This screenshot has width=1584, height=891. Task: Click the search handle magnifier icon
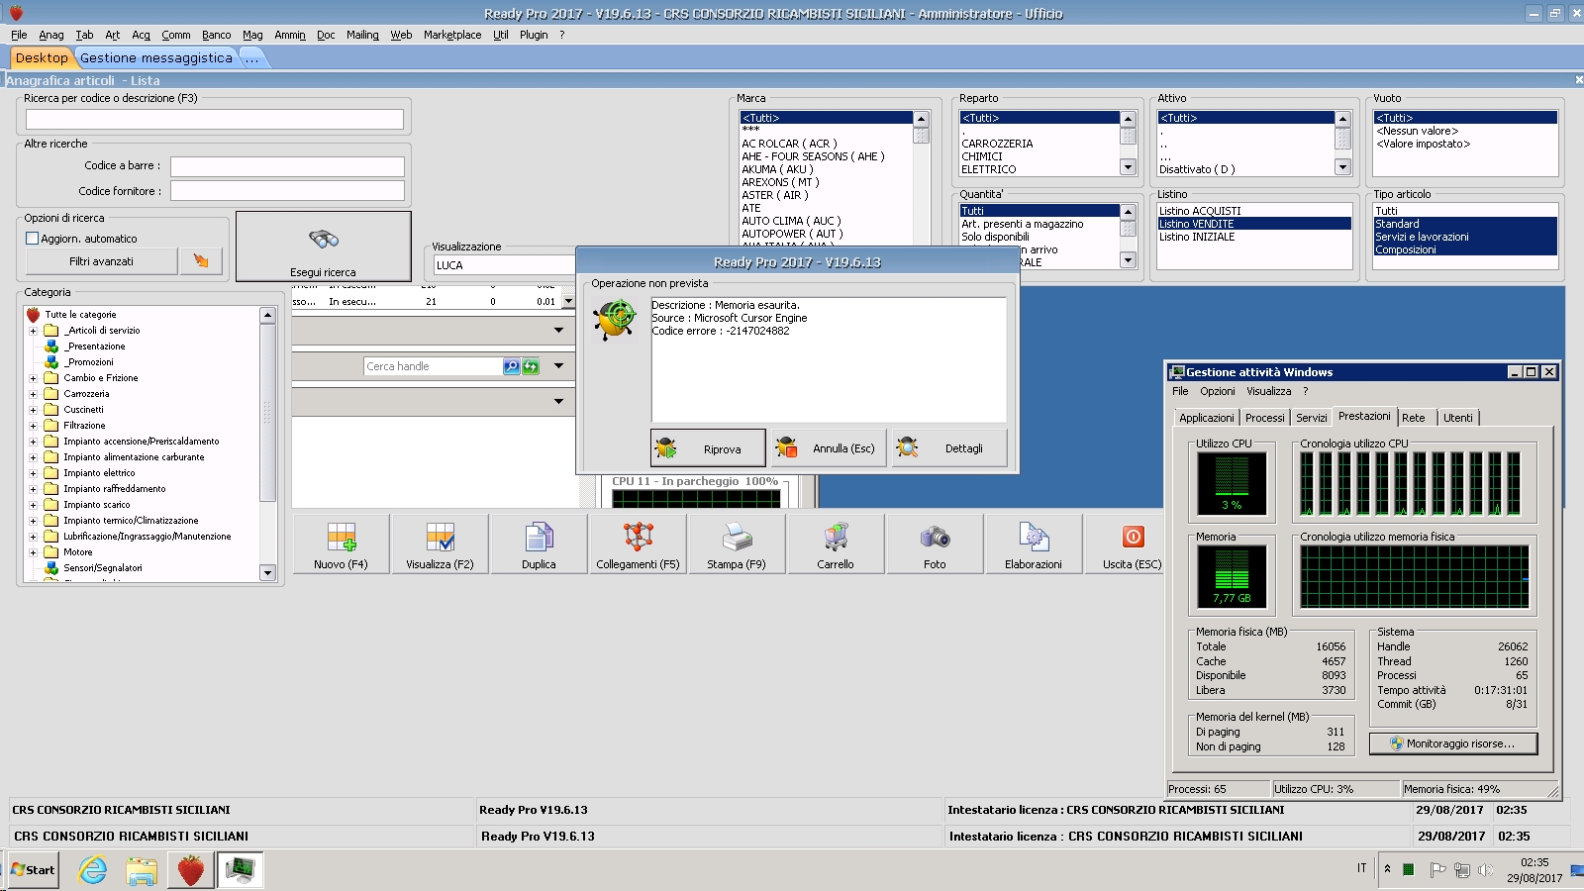click(512, 366)
